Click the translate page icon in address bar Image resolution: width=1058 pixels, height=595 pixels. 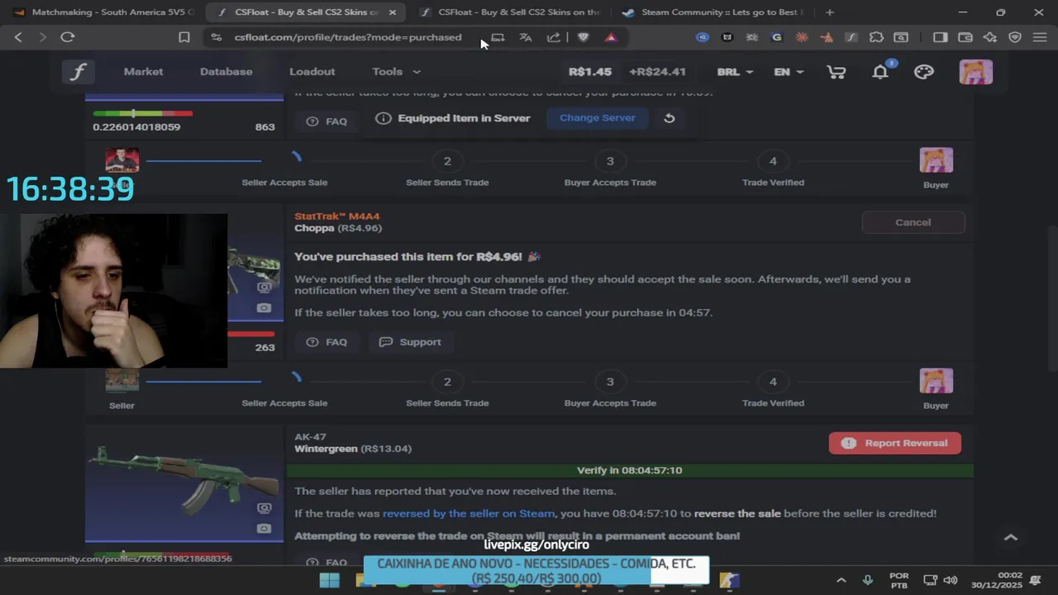tap(525, 37)
